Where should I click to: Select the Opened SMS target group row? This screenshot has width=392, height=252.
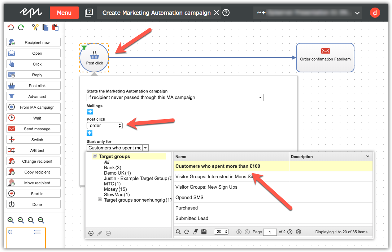190,197
